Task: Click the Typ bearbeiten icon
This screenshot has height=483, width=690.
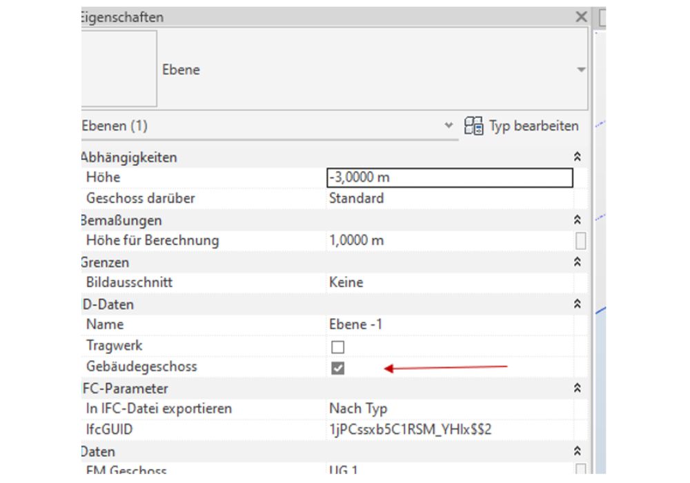Action: point(473,126)
